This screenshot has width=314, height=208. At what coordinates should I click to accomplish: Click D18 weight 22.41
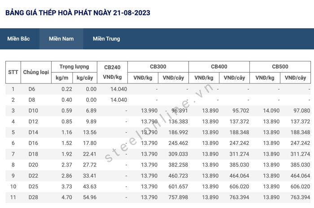point(90,154)
